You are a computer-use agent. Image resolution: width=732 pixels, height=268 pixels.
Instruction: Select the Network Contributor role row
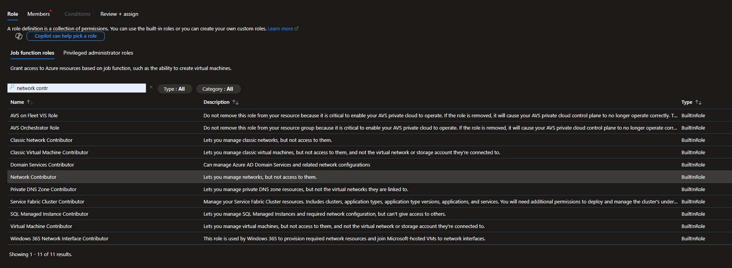click(x=34, y=177)
